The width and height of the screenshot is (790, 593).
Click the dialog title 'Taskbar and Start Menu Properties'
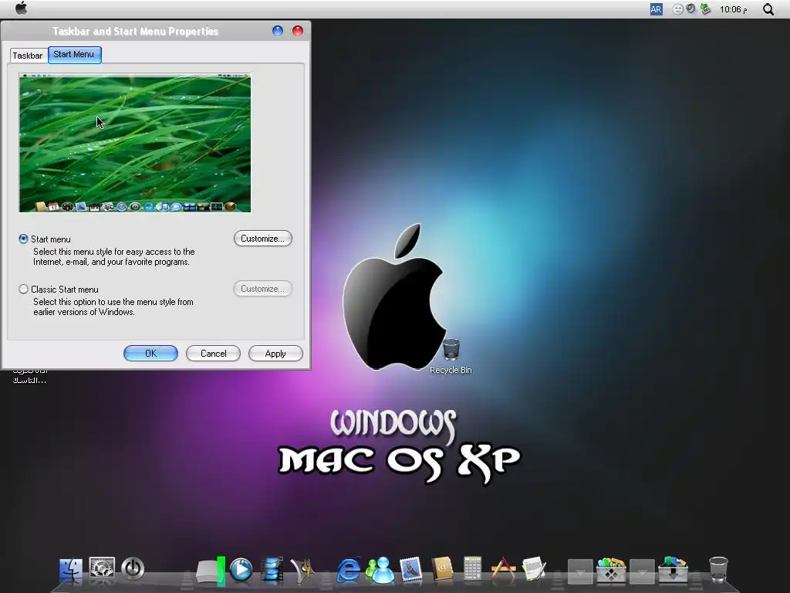[135, 31]
